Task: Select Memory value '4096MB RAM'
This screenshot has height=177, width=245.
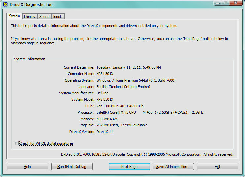Action: click(107, 119)
